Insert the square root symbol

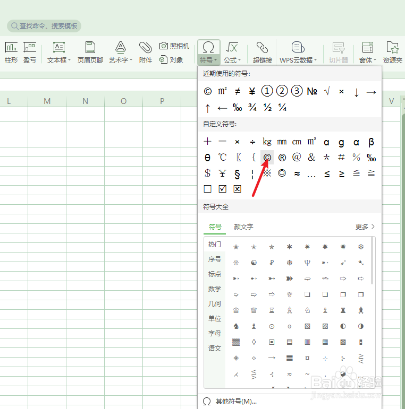click(327, 91)
